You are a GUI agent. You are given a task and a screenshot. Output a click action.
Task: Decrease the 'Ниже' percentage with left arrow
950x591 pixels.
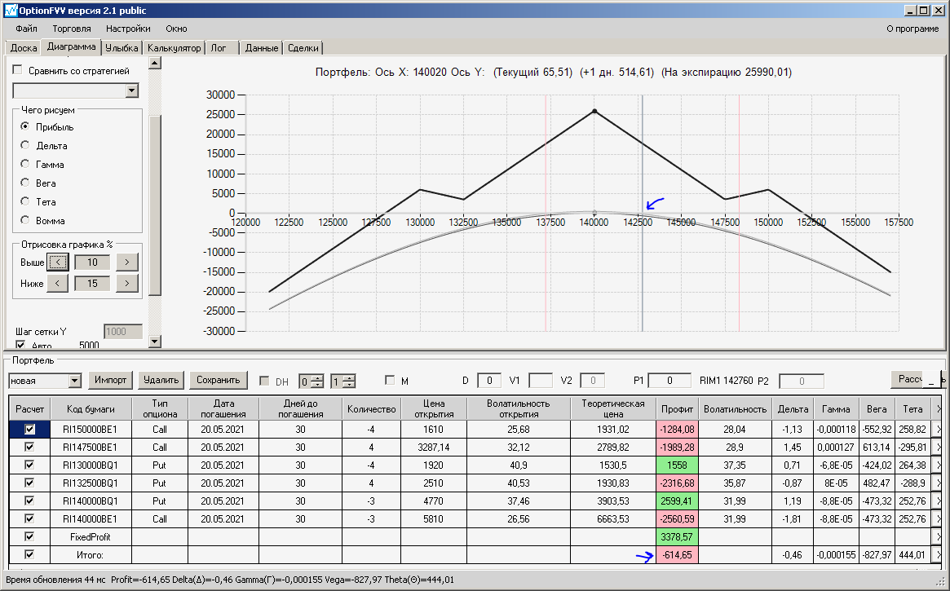(x=58, y=283)
